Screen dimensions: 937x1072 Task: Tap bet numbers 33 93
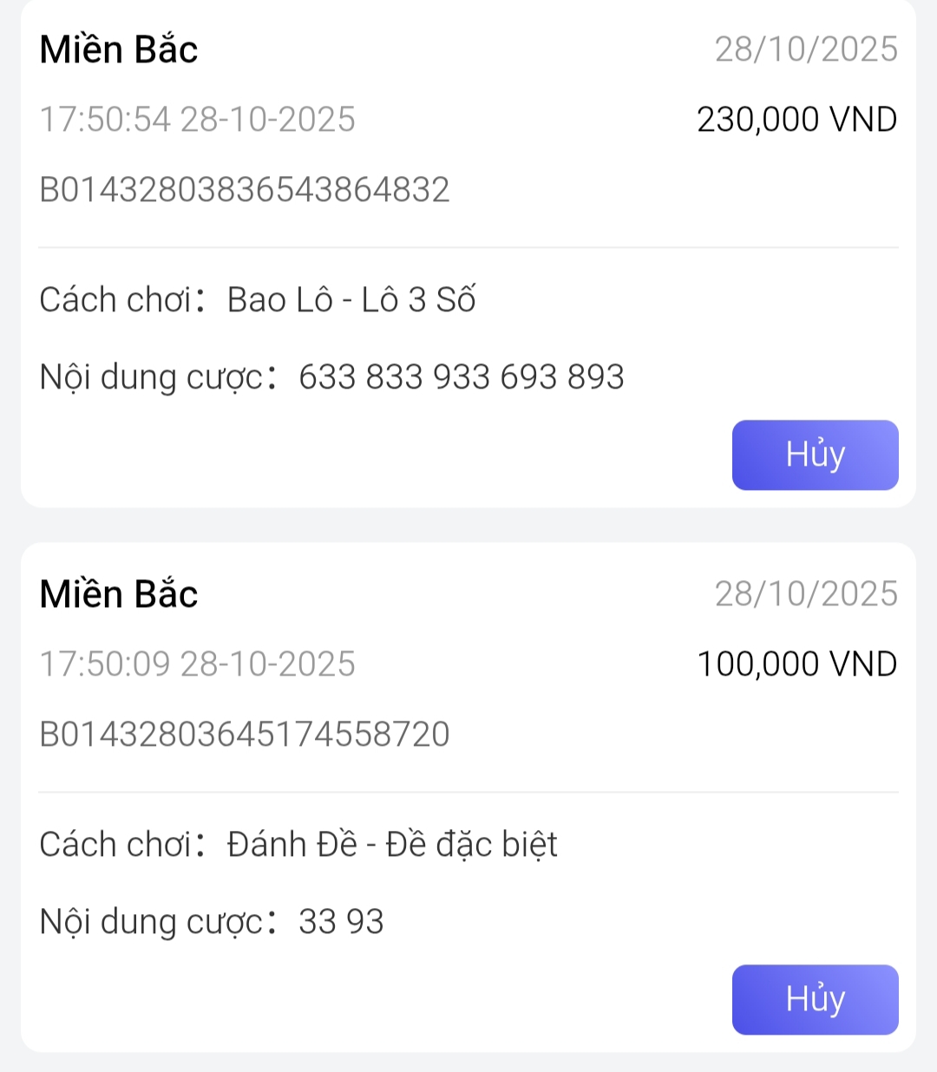pos(341,922)
